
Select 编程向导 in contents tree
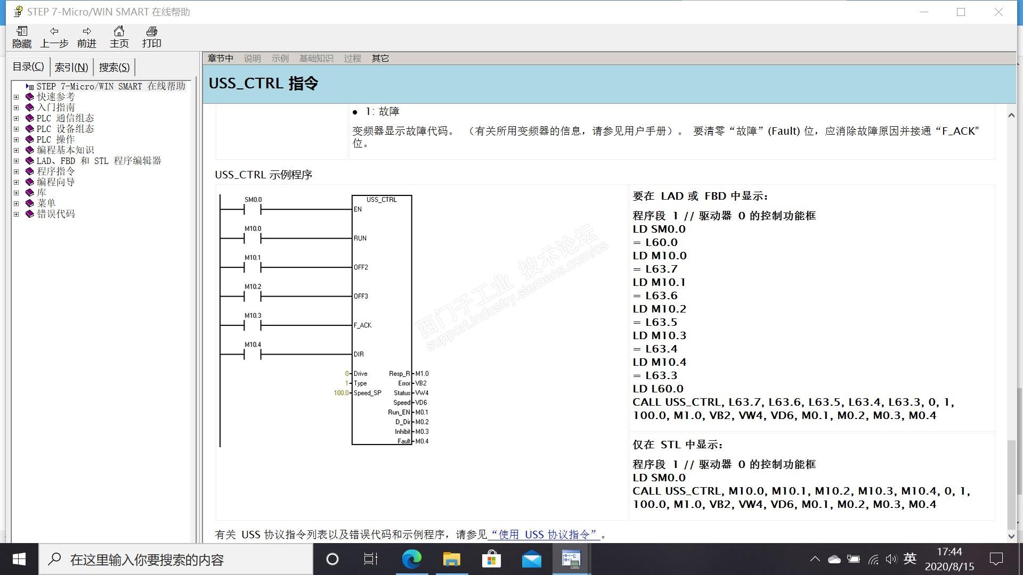click(55, 182)
